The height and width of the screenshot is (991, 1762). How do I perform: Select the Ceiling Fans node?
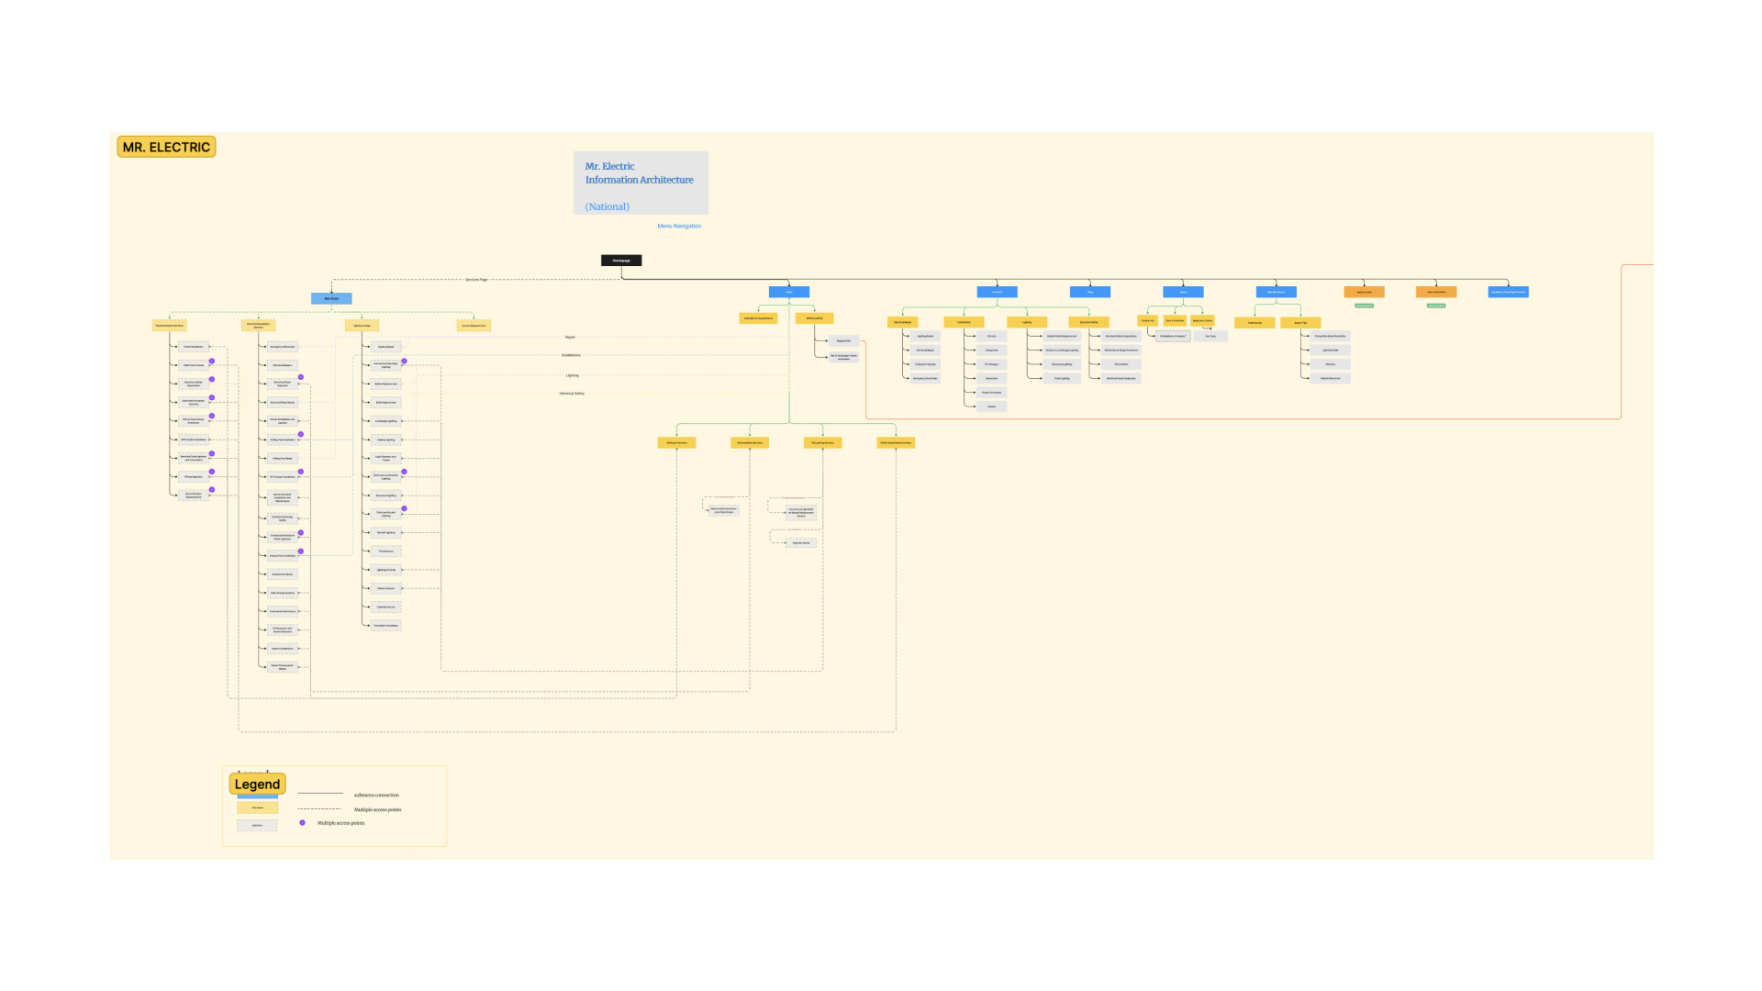[x=992, y=350]
